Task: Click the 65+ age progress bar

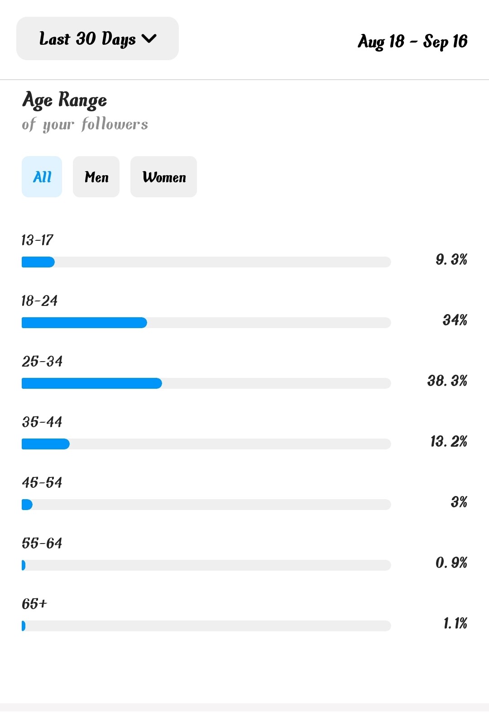Action: click(206, 626)
